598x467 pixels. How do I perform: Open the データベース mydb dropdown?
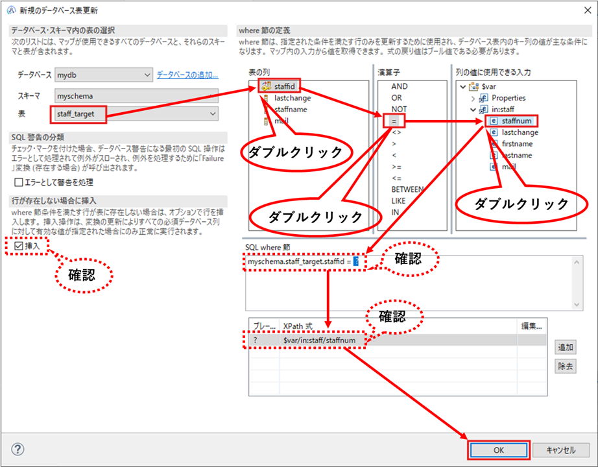point(104,75)
